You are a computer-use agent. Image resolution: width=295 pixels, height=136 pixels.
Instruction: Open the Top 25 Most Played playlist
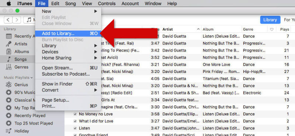34,123
